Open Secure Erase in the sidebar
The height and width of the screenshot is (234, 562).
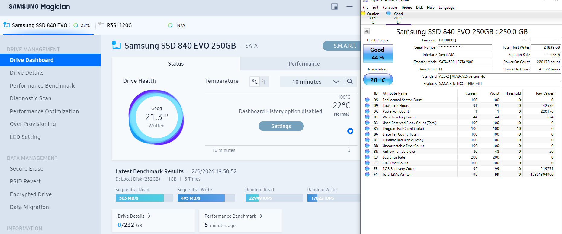pos(27,169)
